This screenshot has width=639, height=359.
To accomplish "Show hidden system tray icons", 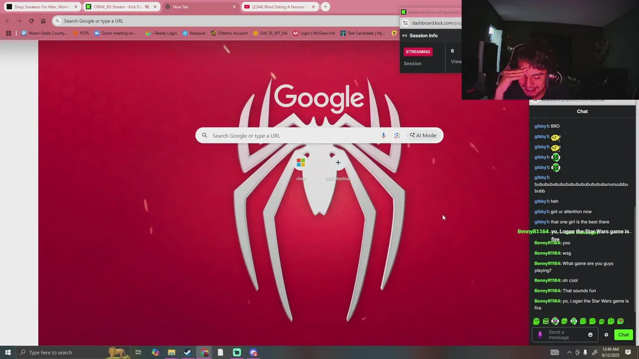I will point(569,353).
